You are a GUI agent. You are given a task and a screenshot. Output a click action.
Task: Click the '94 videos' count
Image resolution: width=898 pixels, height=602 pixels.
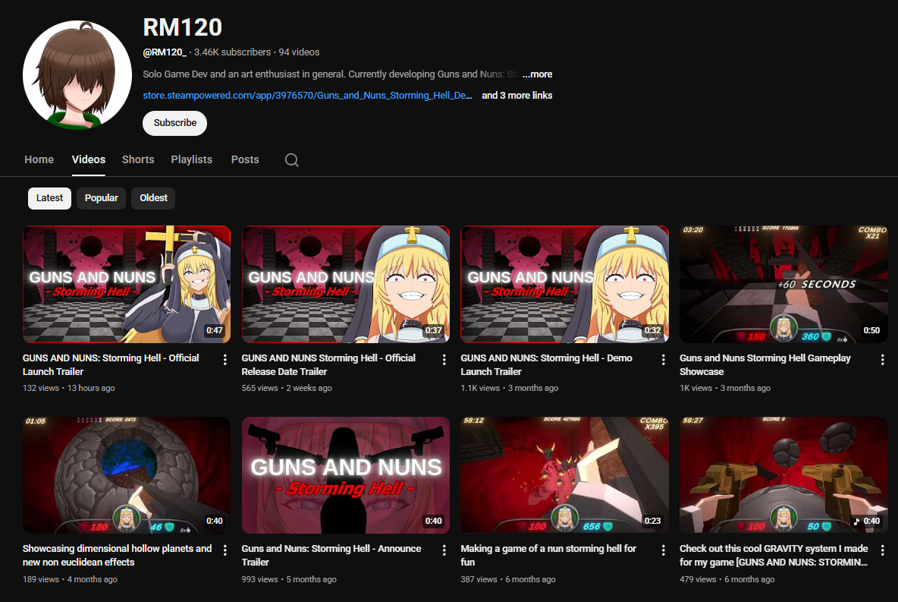point(299,52)
